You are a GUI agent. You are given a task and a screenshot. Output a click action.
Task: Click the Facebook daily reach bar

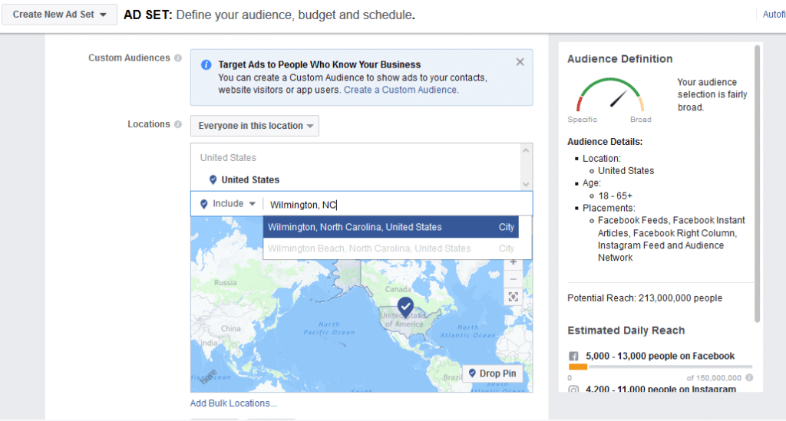(660, 367)
